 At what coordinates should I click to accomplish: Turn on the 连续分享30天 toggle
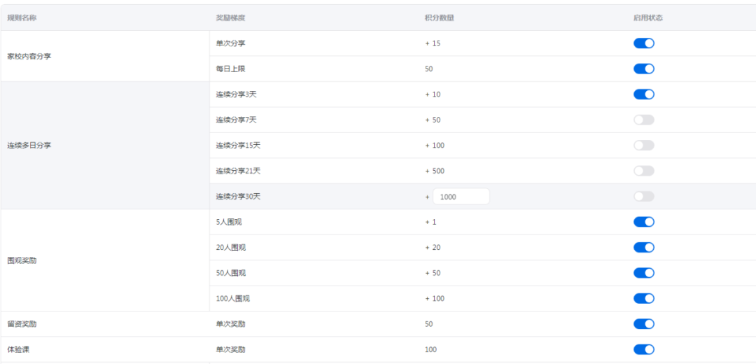coord(643,197)
